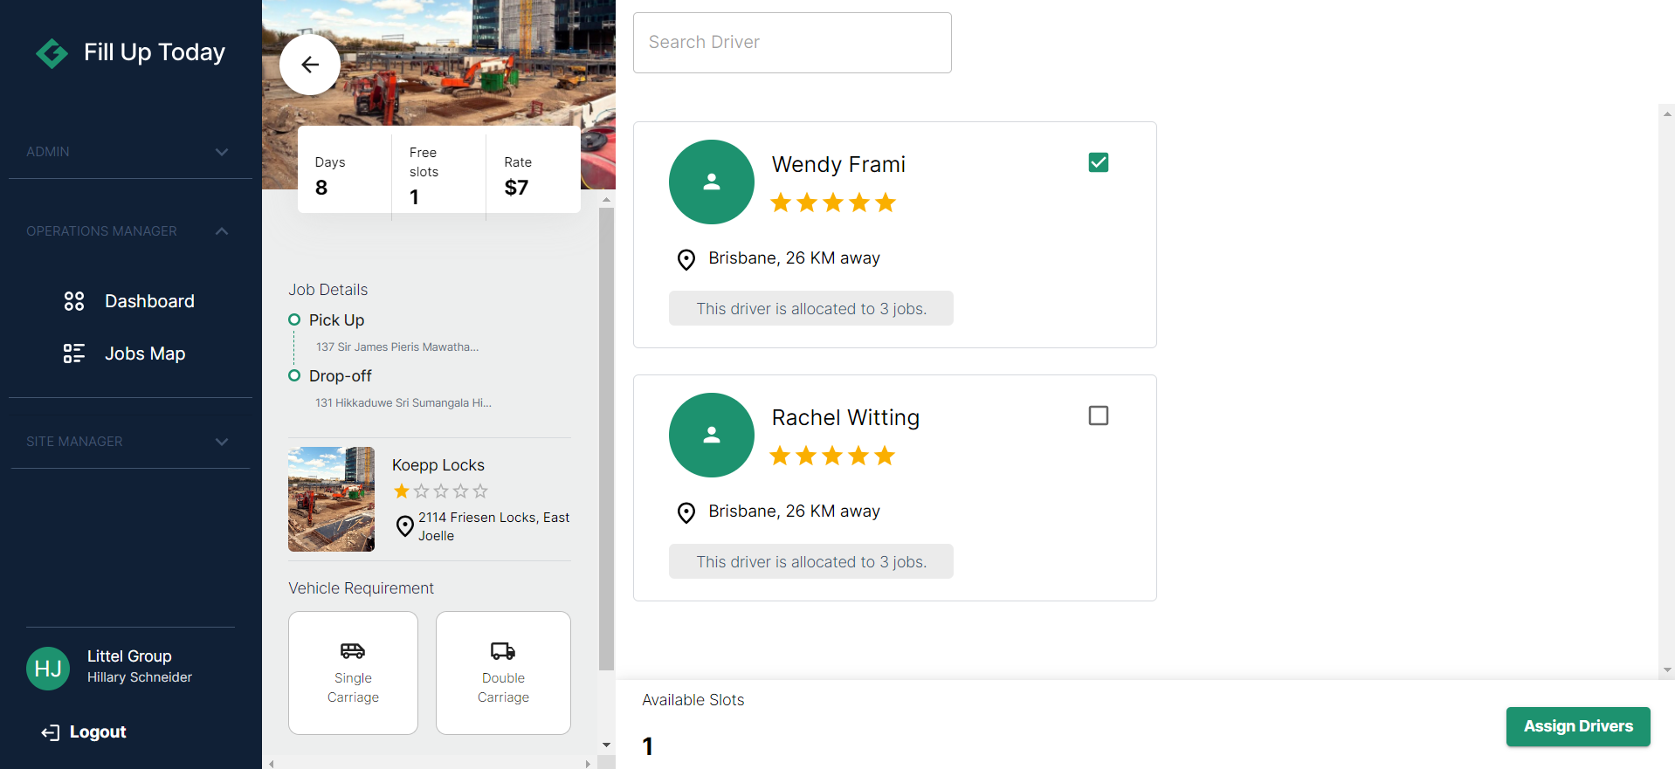Viewport: 1675px width, 769px height.
Task: Click the Dashboard grid icon
Action: click(x=74, y=301)
